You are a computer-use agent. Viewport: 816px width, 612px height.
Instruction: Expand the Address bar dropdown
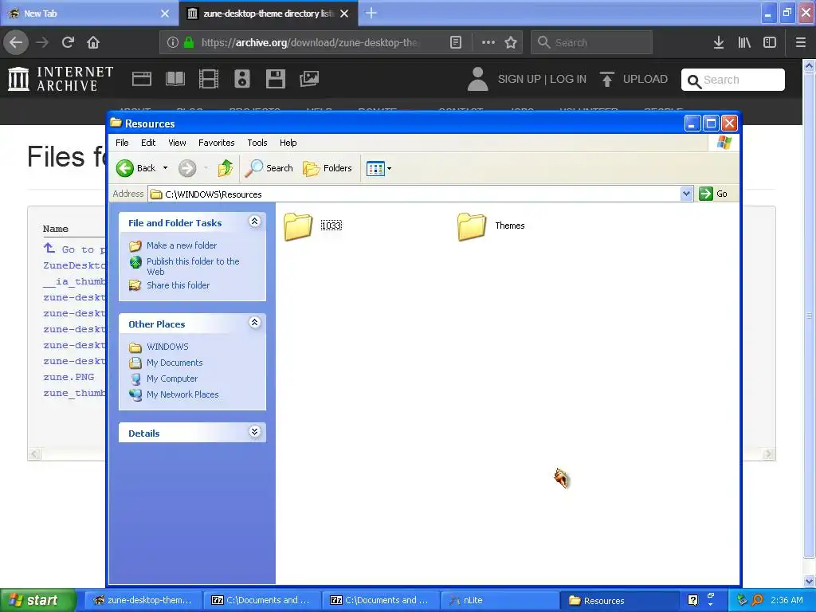coord(686,194)
